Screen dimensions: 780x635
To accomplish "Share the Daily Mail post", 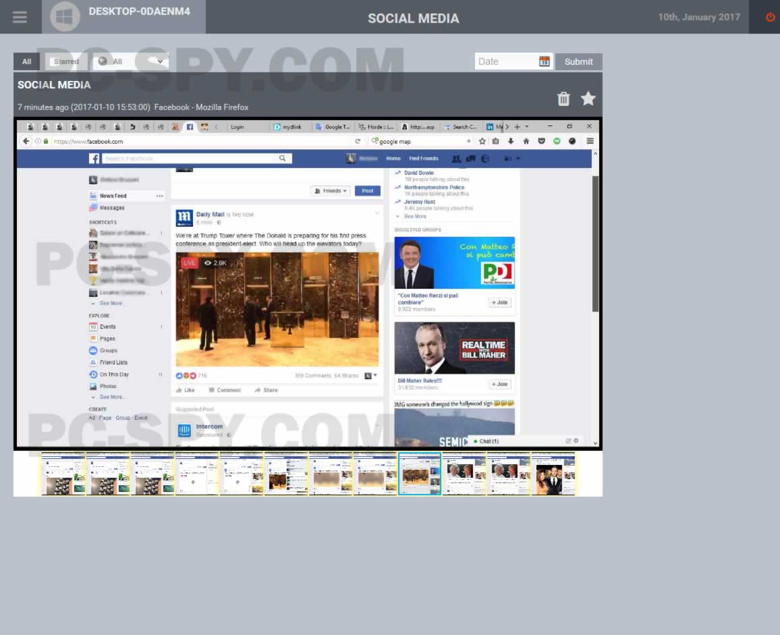I will (x=266, y=390).
